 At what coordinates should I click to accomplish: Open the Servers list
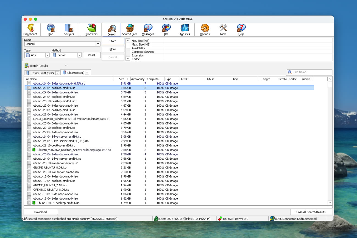(69, 30)
